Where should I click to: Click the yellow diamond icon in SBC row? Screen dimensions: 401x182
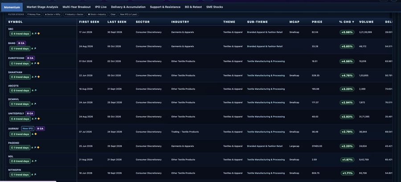pyautogui.click(x=38, y=33)
